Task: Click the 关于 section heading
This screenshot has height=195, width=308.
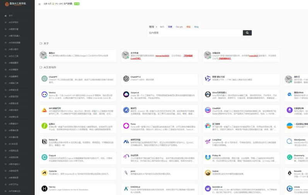Action: pyautogui.click(x=46, y=43)
